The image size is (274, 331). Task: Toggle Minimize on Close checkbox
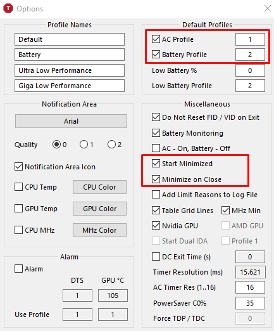pos(156,179)
